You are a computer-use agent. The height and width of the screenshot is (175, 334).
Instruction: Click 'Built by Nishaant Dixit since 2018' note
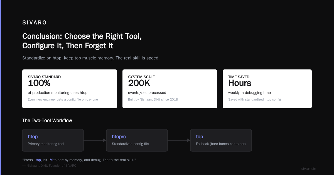point(153,99)
